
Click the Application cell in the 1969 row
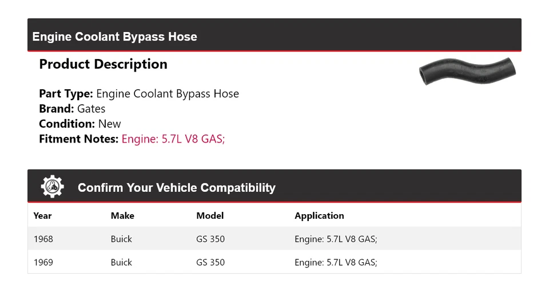[336, 262]
